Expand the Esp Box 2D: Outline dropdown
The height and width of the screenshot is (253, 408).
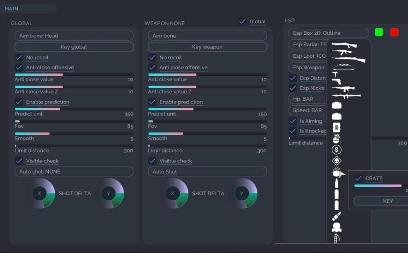tap(328, 33)
